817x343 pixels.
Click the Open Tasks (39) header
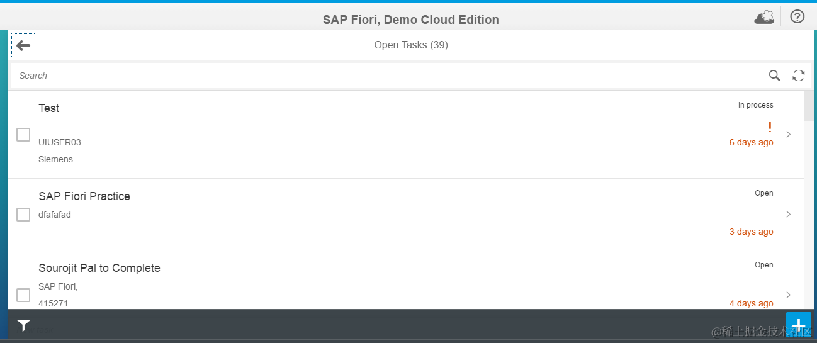[411, 45]
